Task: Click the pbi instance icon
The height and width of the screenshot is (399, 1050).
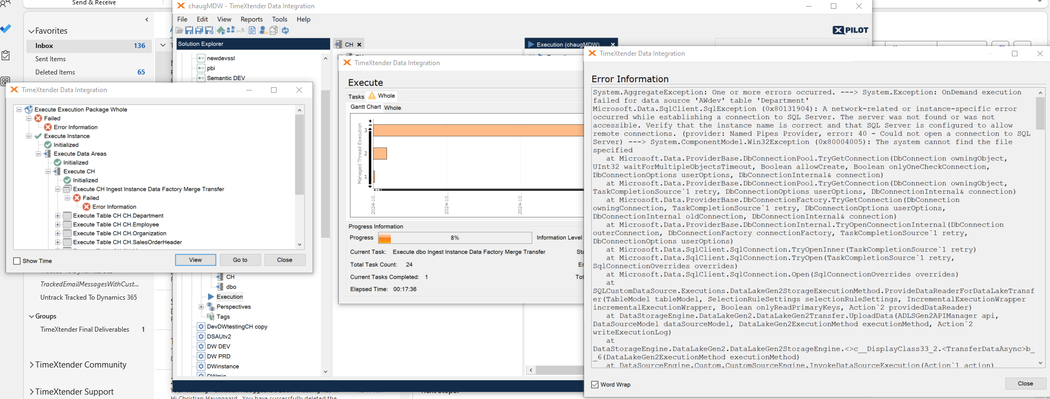Action: pos(201,68)
